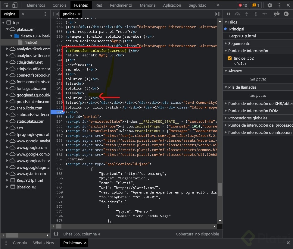Switch to the Elementos tab
The height and width of the screenshot is (249, 293).
click(36, 5)
